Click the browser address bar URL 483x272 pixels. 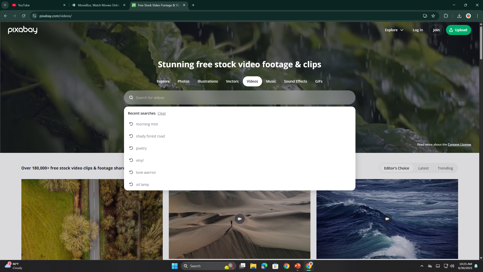[56, 16]
